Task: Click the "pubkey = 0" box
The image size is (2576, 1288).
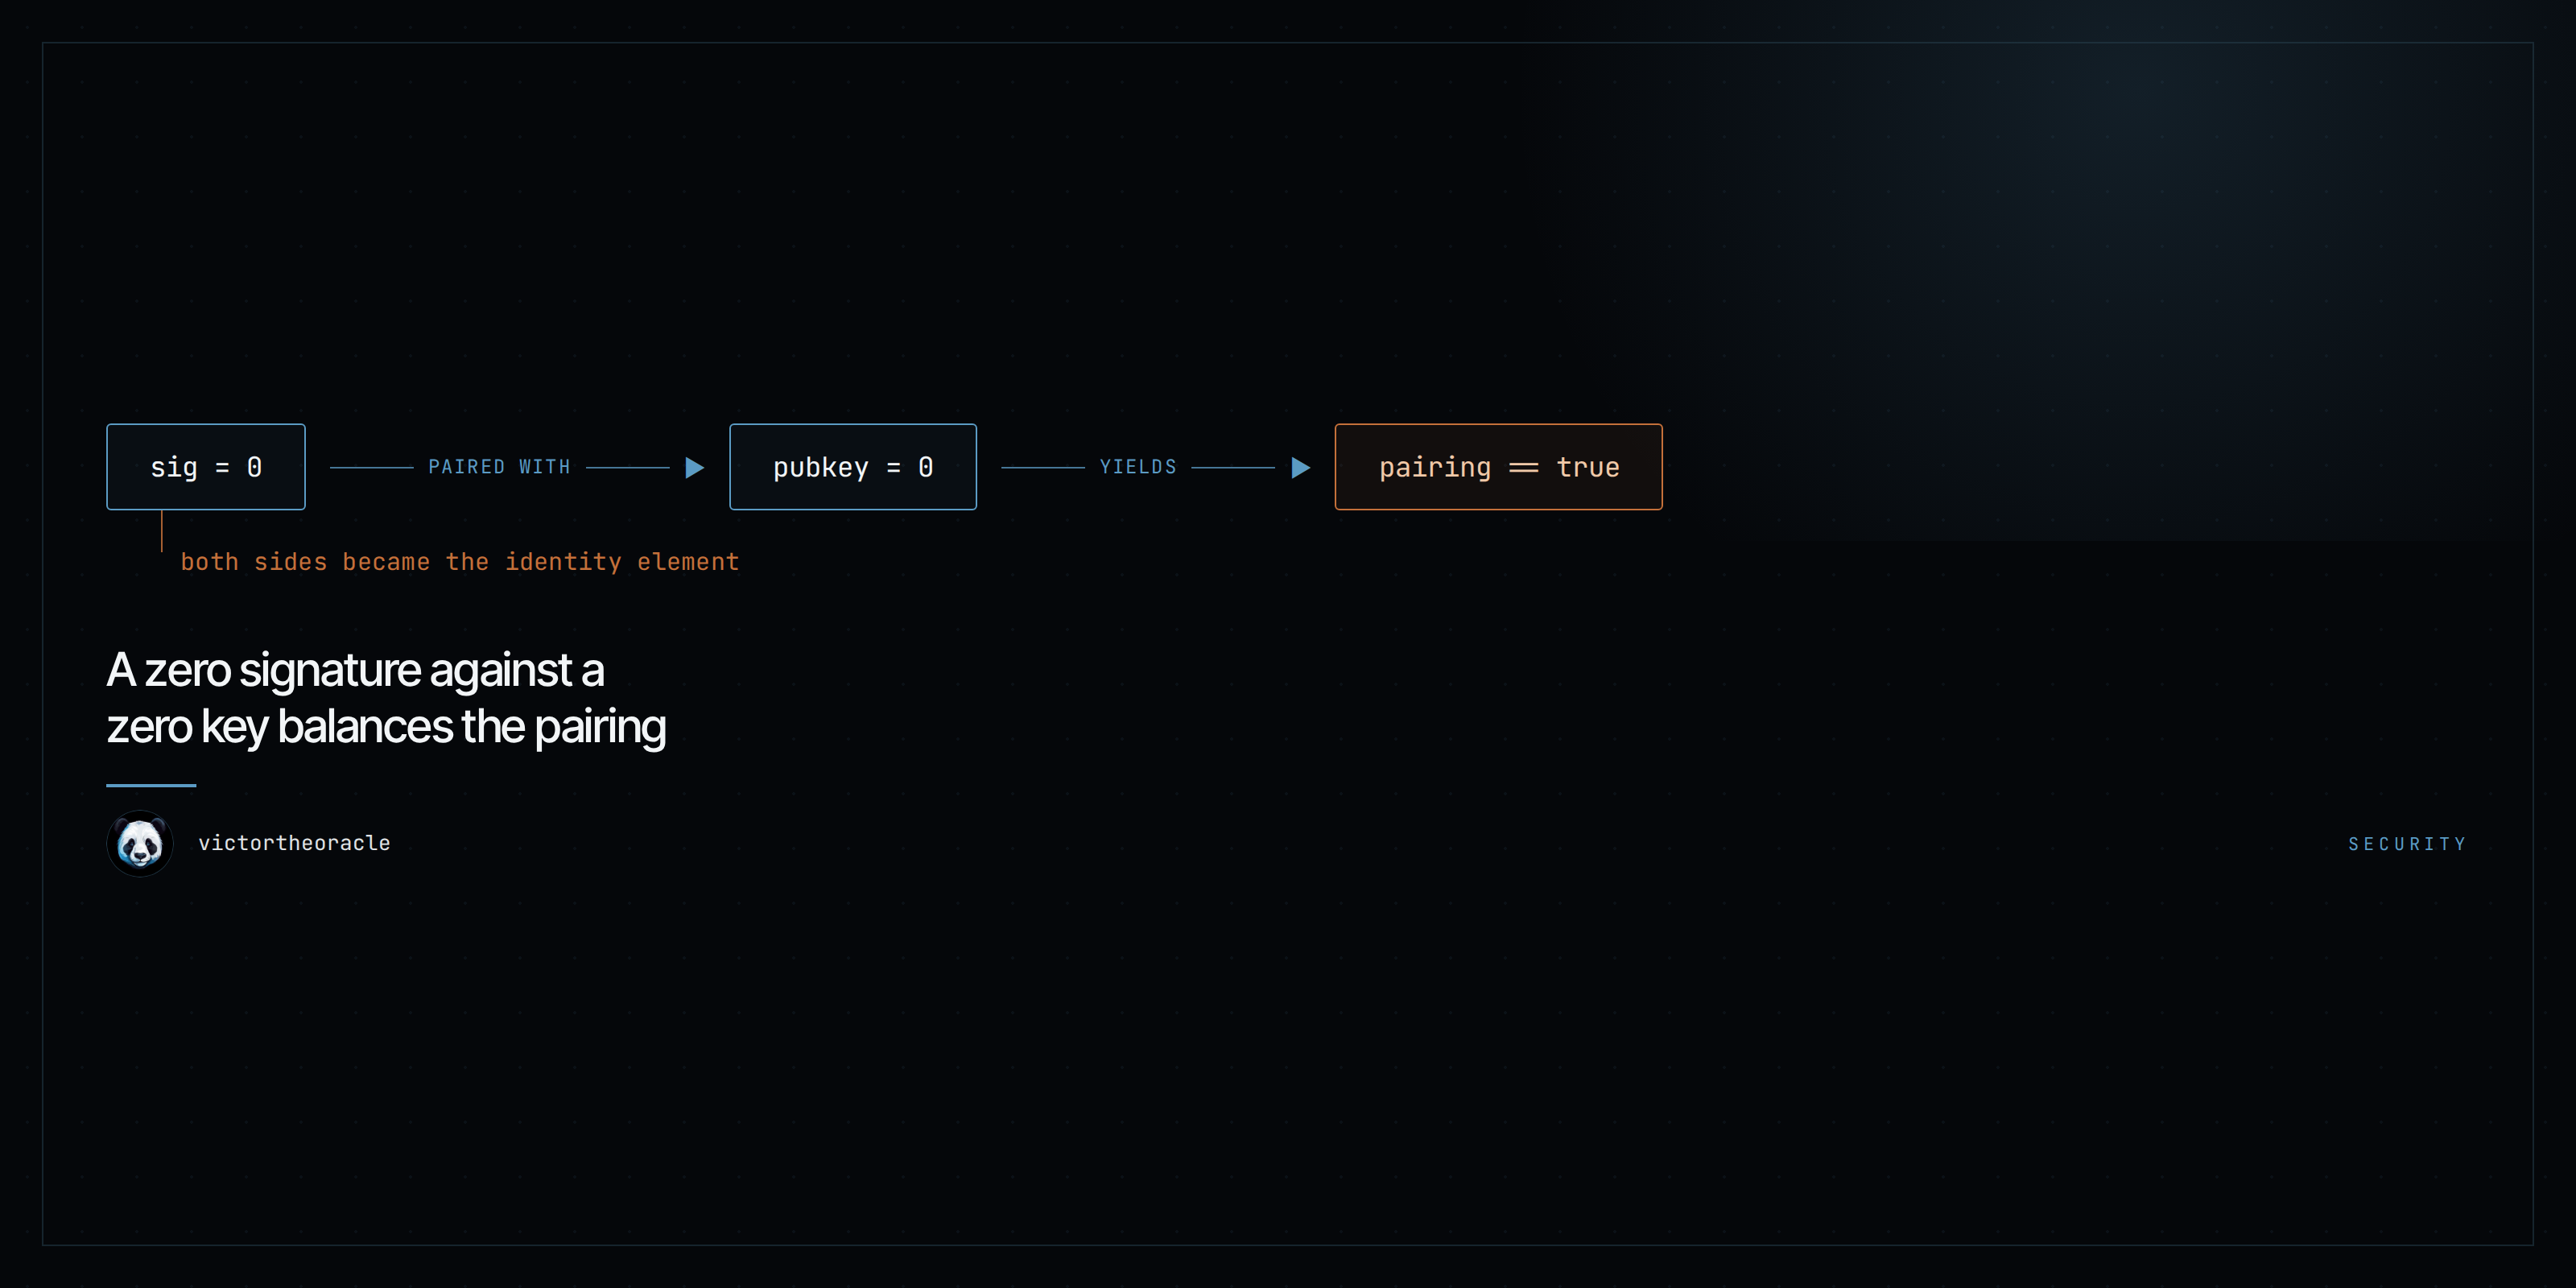Action: pyautogui.click(x=853, y=467)
